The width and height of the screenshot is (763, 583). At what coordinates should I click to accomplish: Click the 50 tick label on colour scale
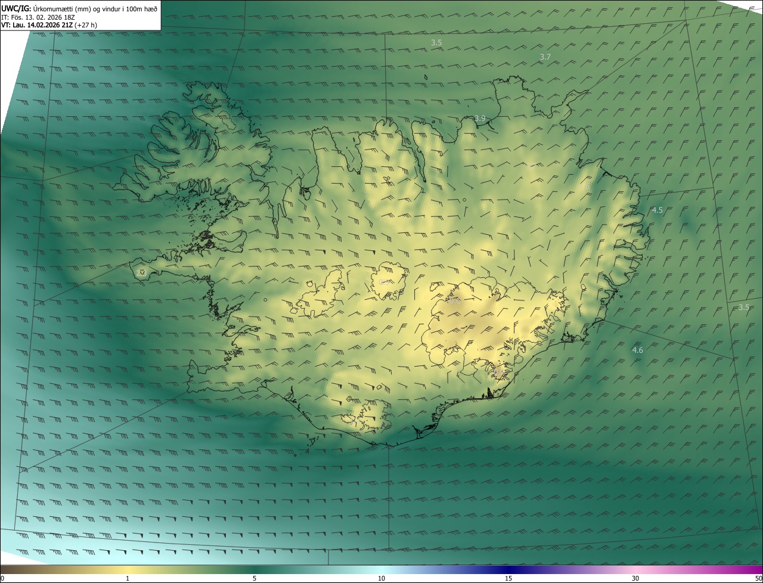coord(758,578)
